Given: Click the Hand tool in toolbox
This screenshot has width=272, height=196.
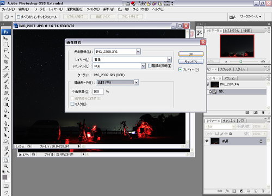Looking at the screenshot, I should click(6, 160).
